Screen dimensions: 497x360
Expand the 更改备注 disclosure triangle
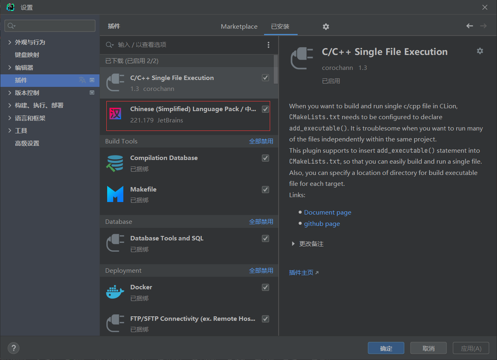[x=293, y=244]
